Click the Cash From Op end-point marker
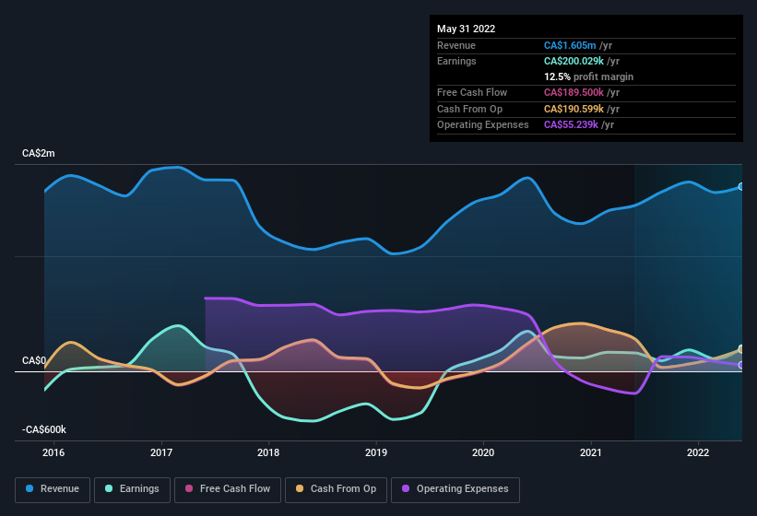 coord(741,348)
